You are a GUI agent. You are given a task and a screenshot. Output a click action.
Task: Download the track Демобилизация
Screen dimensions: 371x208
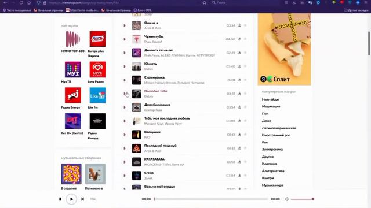click(x=239, y=107)
